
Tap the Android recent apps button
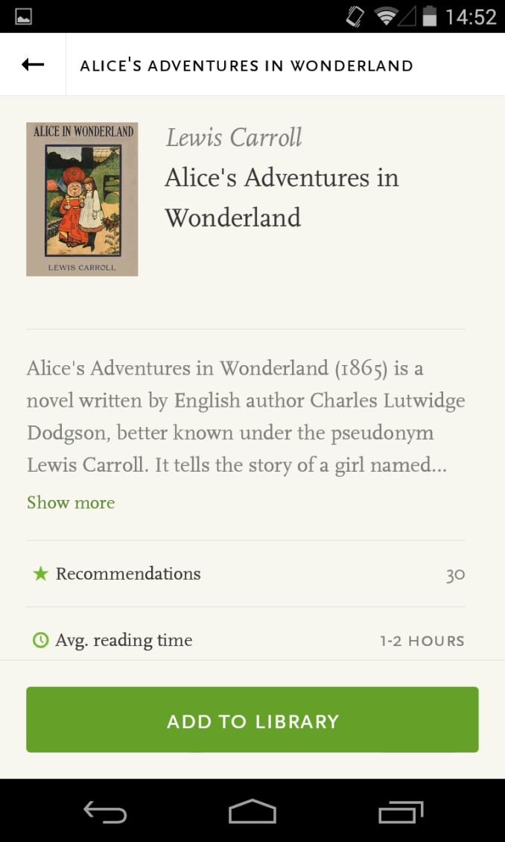pyautogui.click(x=401, y=811)
